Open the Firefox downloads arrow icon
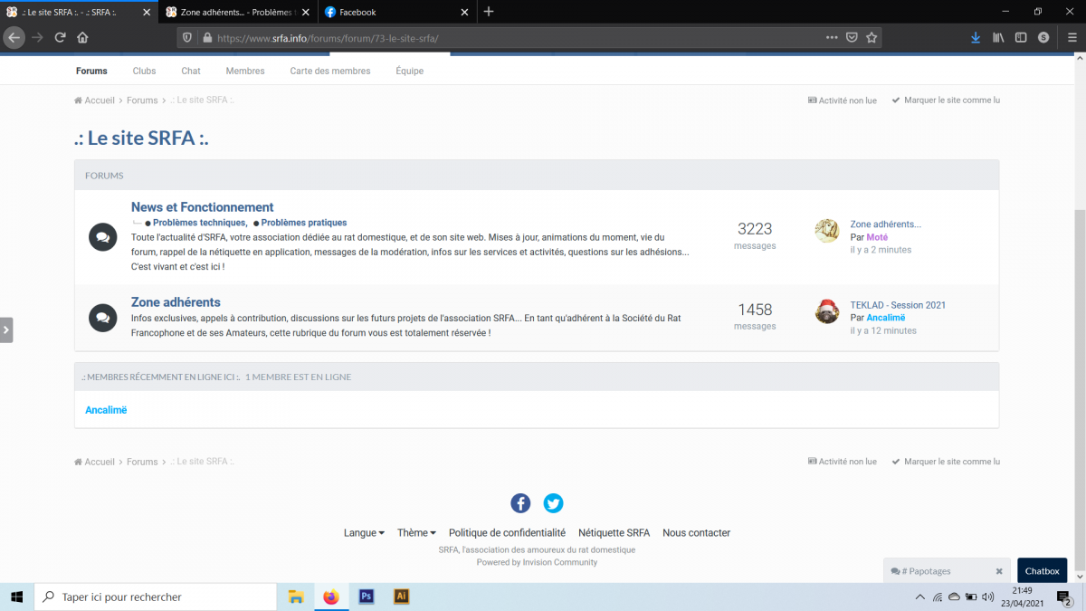This screenshot has width=1086, height=611. click(x=976, y=37)
